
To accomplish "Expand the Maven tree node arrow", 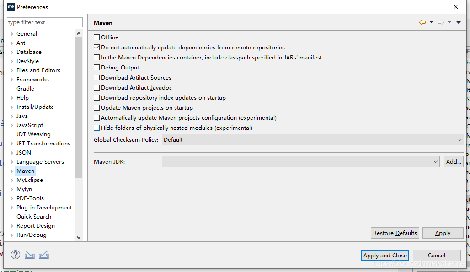I will tap(12, 171).
